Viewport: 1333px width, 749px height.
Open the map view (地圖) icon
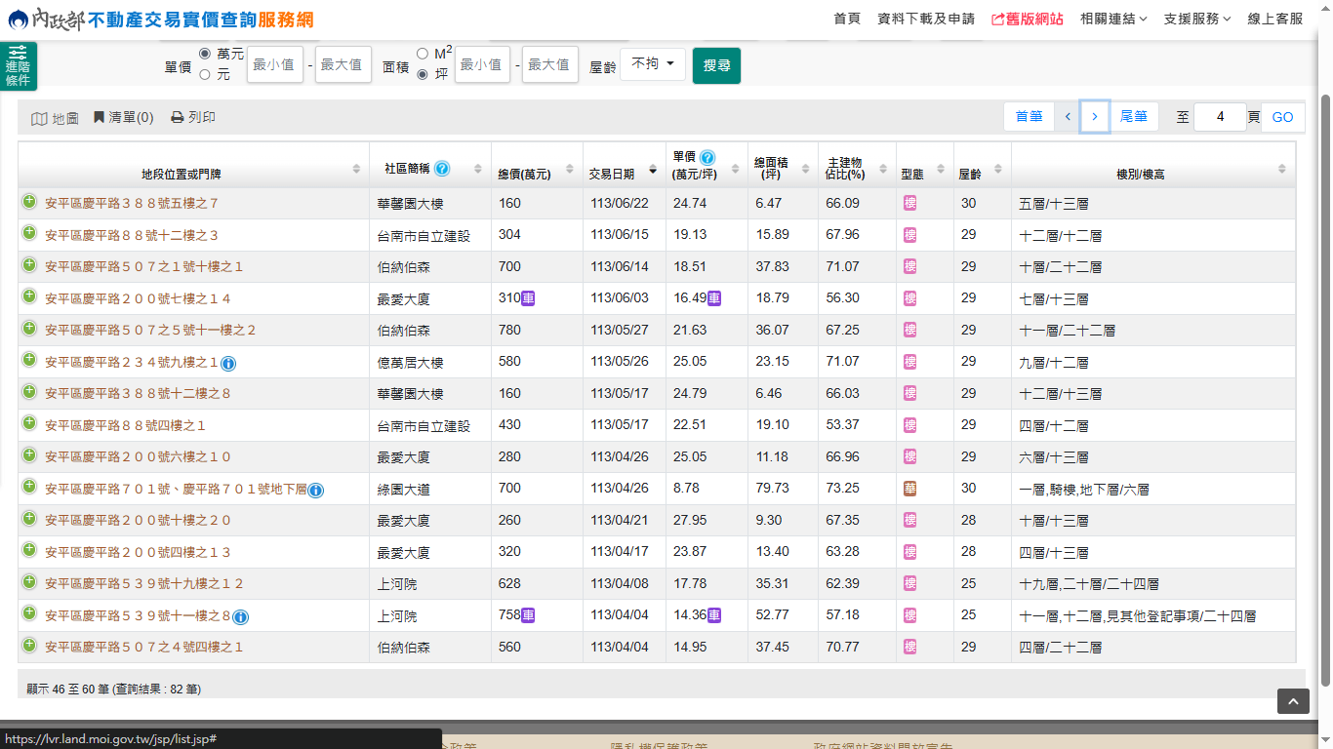[39, 118]
